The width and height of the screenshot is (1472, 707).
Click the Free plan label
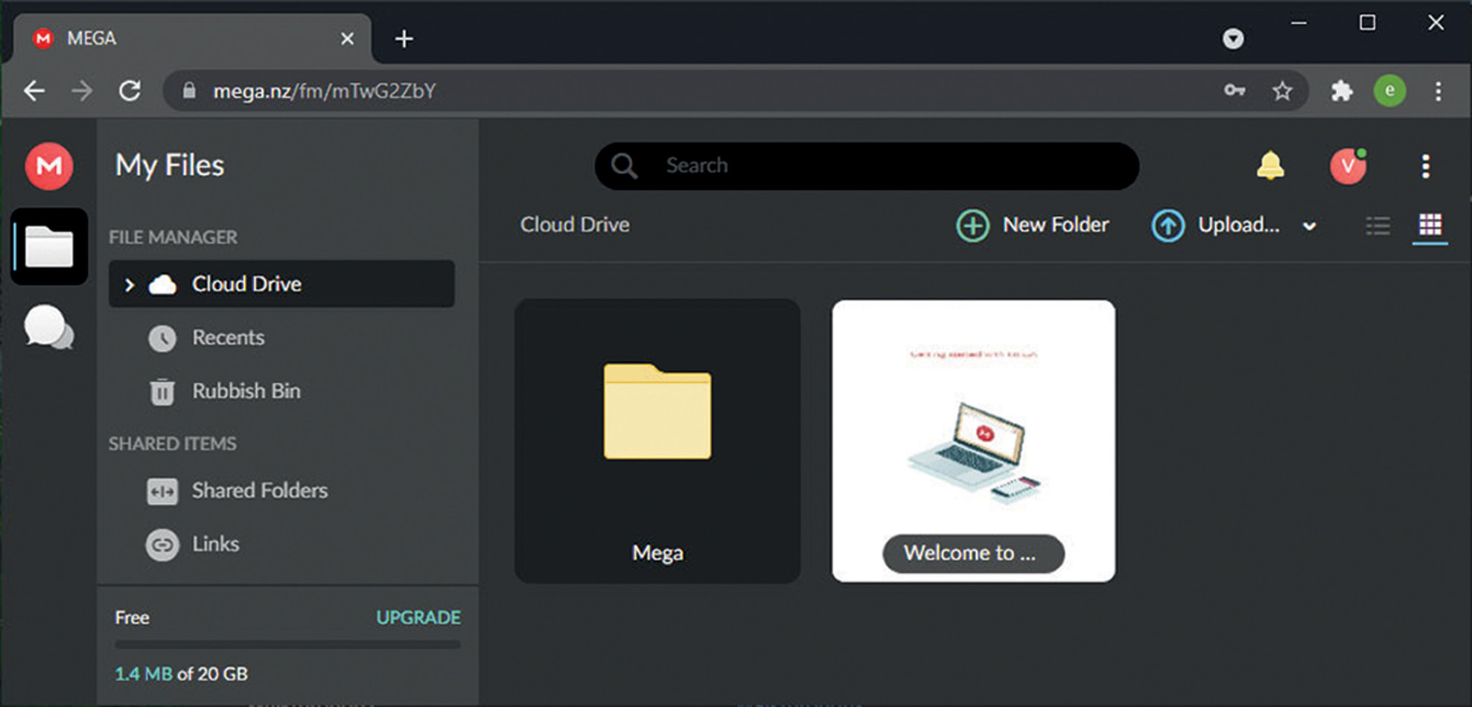coord(132,618)
